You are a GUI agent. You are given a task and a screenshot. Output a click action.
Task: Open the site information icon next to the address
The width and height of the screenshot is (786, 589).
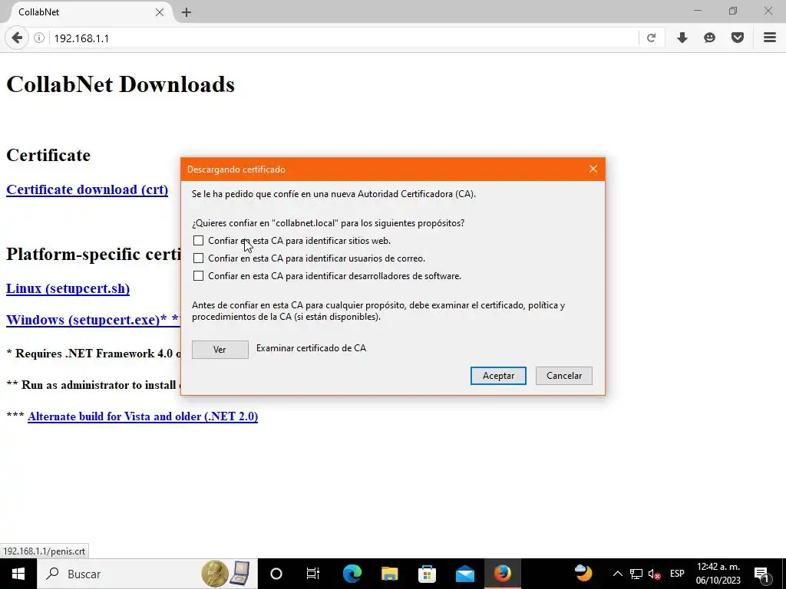click(39, 38)
